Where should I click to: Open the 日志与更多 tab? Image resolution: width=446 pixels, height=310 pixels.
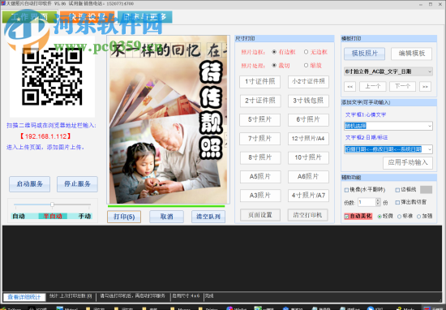click(145, 17)
